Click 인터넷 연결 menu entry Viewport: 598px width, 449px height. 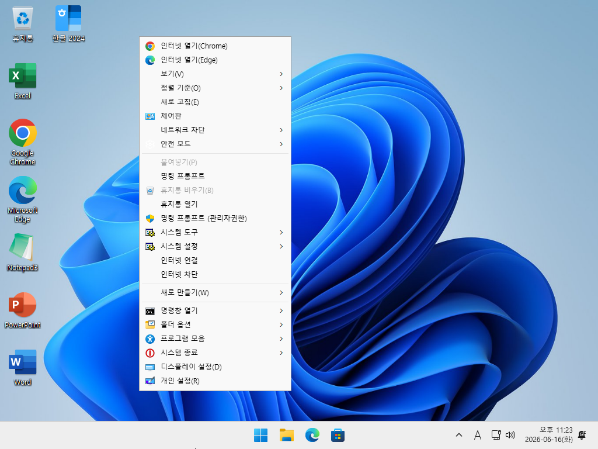(x=215, y=260)
